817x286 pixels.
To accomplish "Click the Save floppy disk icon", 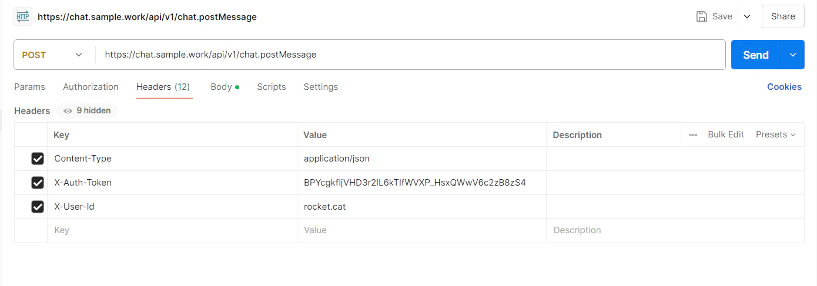I will pos(701,16).
